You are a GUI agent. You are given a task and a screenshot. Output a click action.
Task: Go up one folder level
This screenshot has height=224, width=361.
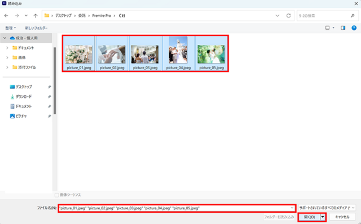click(36, 16)
